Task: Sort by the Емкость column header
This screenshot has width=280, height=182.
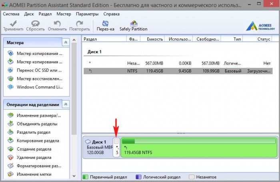Action: (155, 39)
